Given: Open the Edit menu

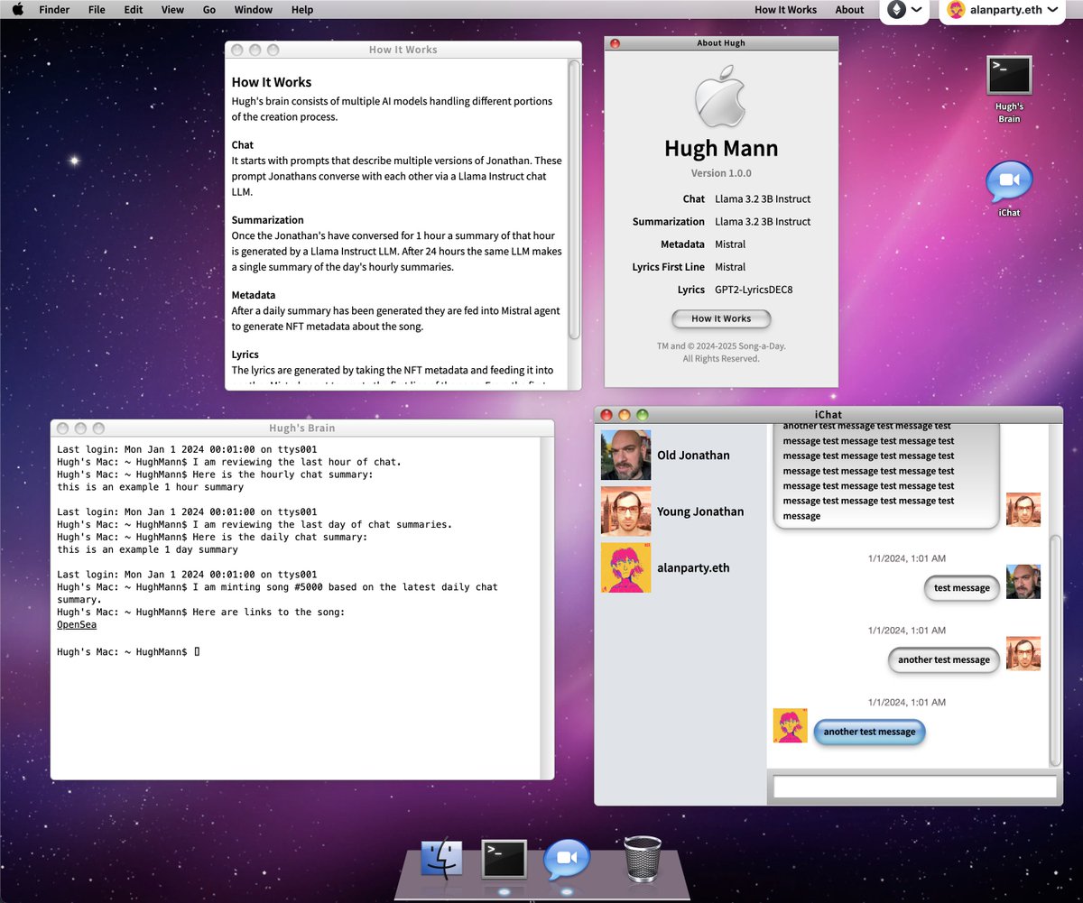Looking at the screenshot, I should pyautogui.click(x=134, y=10).
